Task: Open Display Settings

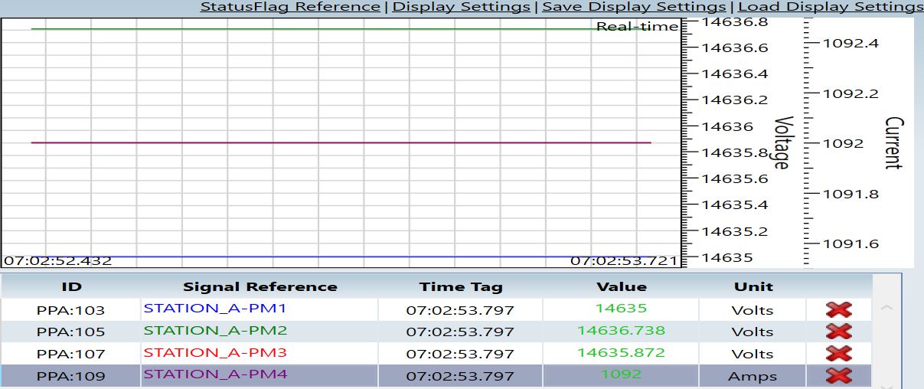Action: click(461, 7)
